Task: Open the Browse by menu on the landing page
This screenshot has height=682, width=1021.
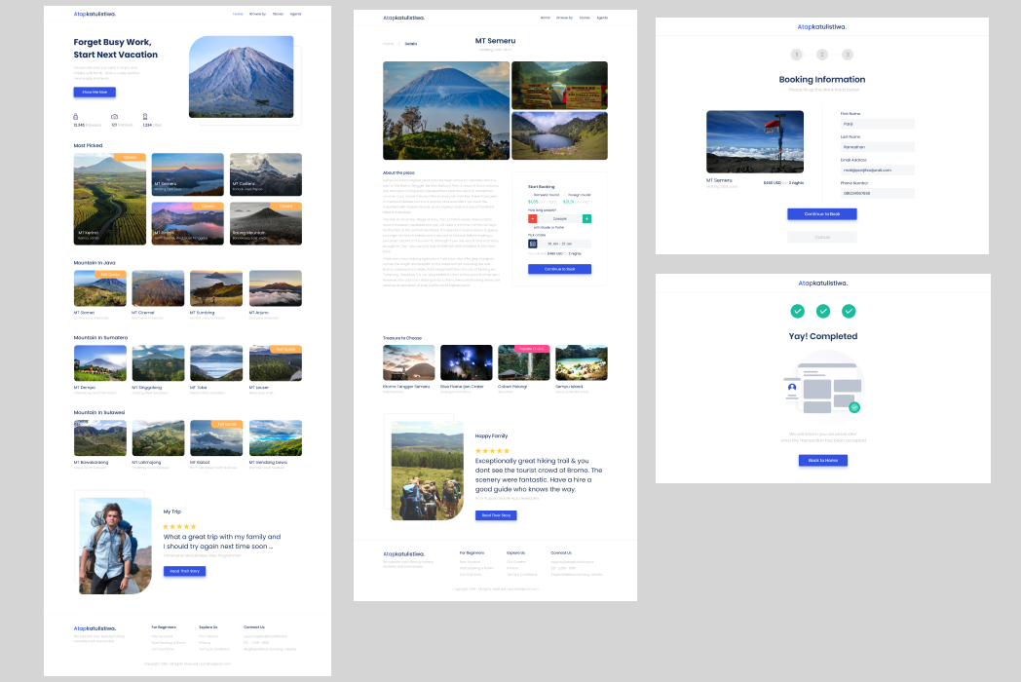Action: (257, 15)
